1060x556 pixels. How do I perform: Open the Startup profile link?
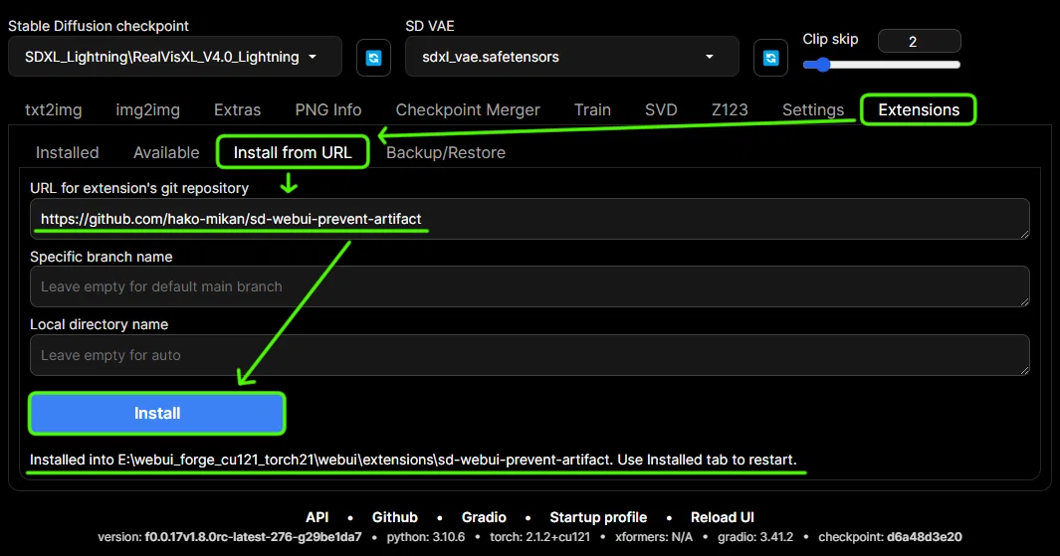pos(598,517)
